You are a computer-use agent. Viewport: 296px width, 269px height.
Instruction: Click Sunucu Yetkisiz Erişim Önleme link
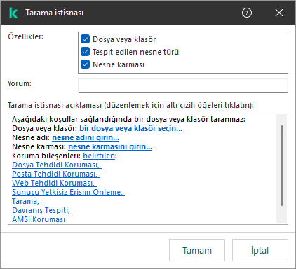point(68,192)
